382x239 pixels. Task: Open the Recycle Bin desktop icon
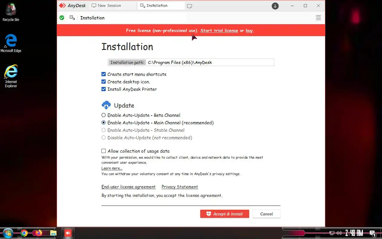(11, 12)
